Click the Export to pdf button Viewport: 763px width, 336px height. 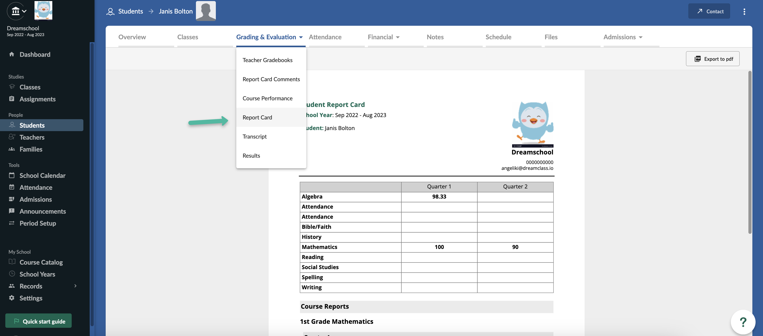coord(712,59)
